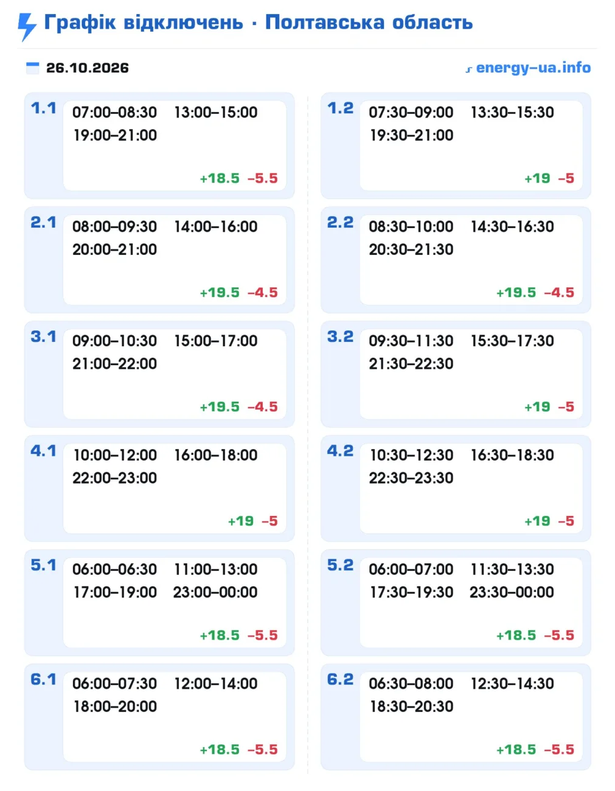This screenshot has height=791, width=615.
Task: Select queue 3.2 label
Action: [340, 337]
